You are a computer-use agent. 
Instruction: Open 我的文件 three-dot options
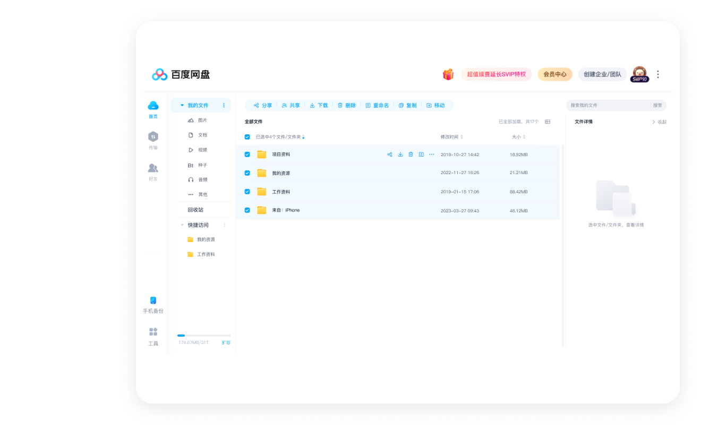[224, 105]
